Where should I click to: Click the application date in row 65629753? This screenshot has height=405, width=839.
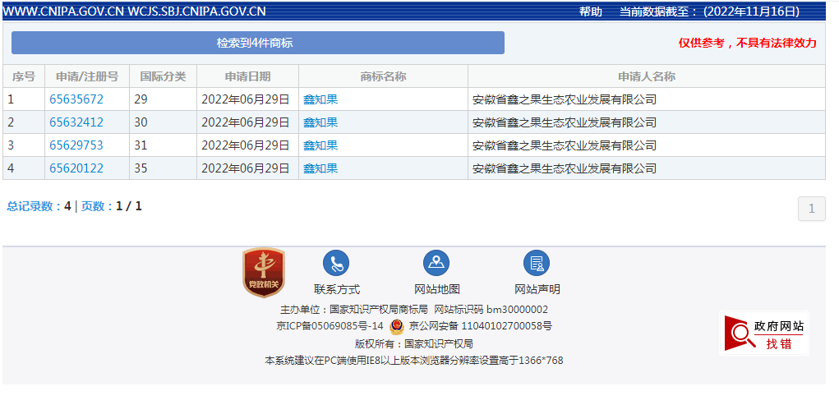(x=246, y=145)
